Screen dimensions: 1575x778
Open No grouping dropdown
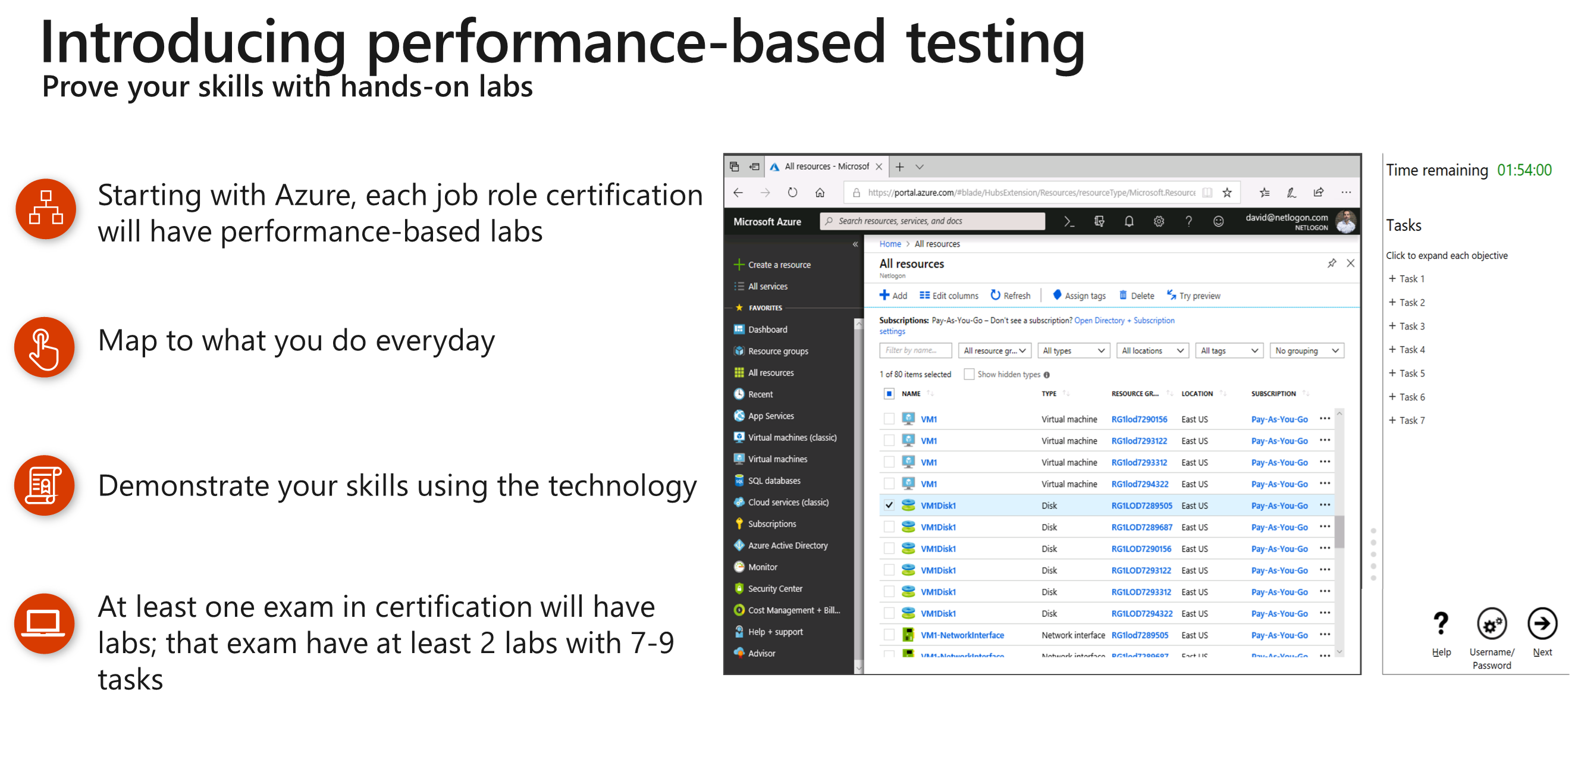tap(1307, 350)
